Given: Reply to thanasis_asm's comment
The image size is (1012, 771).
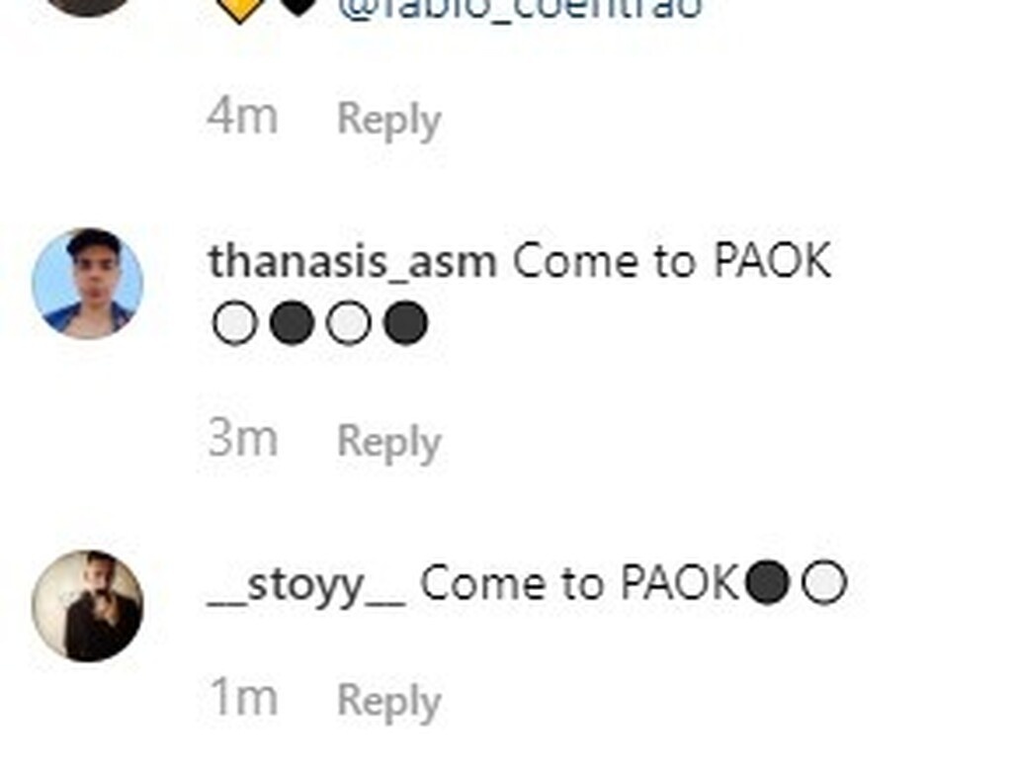Looking at the screenshot, I should click(x=389, y=442).
